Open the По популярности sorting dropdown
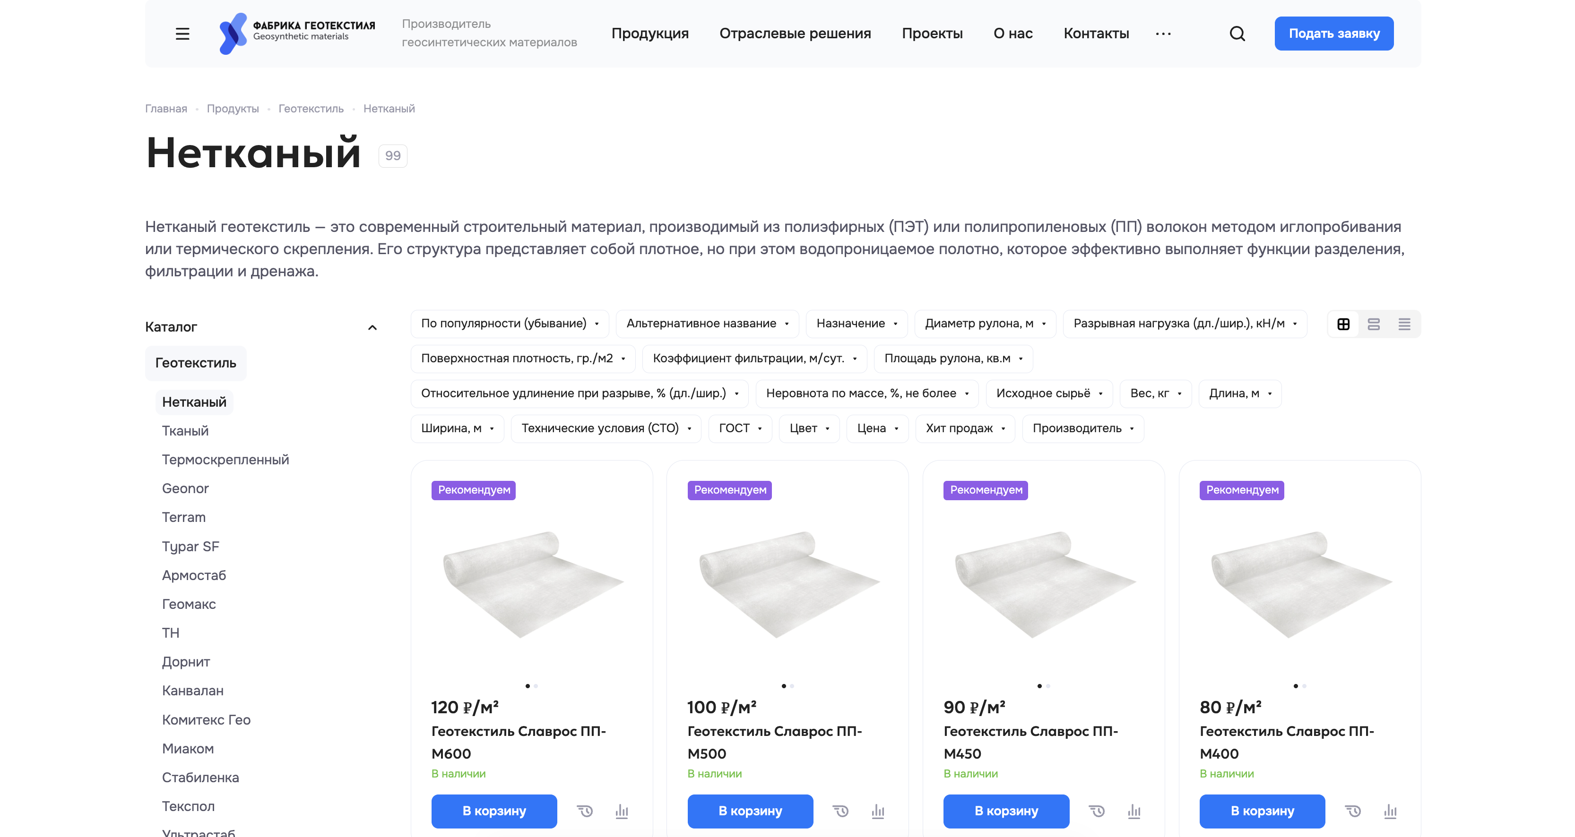 pos(509,324)
